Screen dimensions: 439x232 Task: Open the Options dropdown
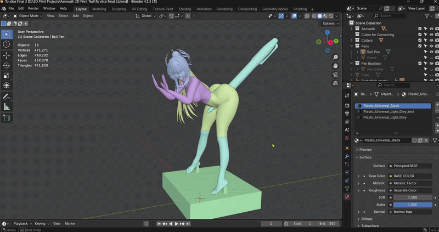tap(330, 24)
